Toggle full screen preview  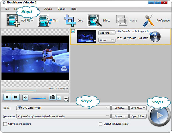click(x=66, y=99)
